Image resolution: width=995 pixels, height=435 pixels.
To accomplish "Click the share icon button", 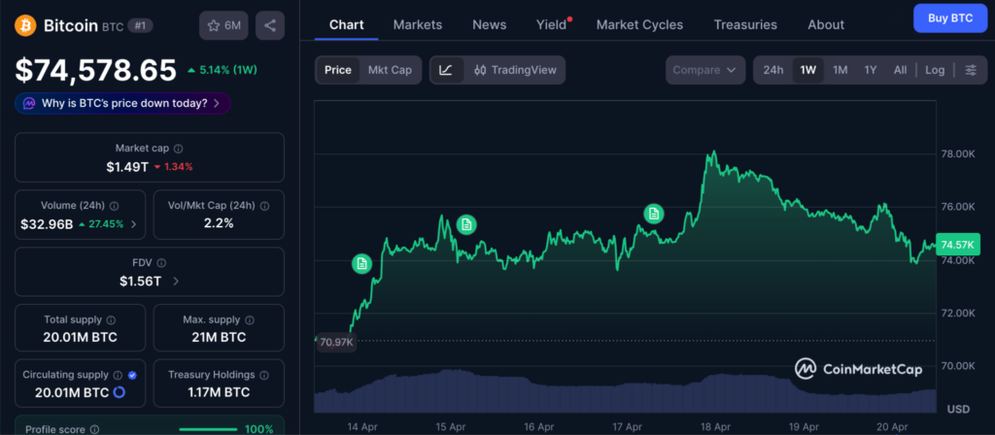I will click(x=269, y=25).
